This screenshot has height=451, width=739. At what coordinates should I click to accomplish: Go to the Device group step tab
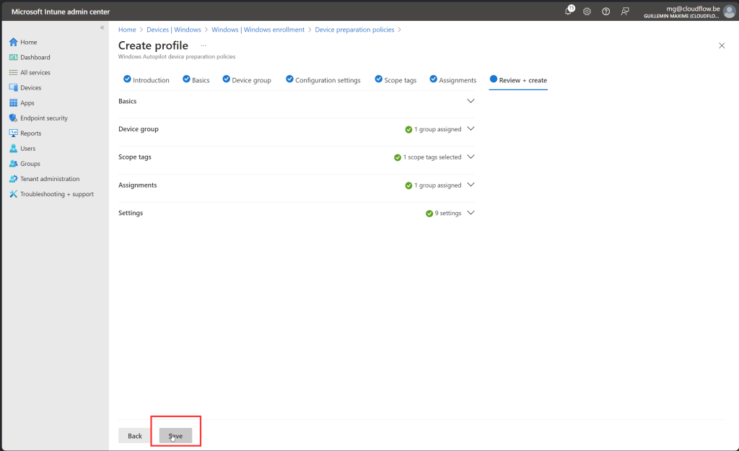coord(247,80)
